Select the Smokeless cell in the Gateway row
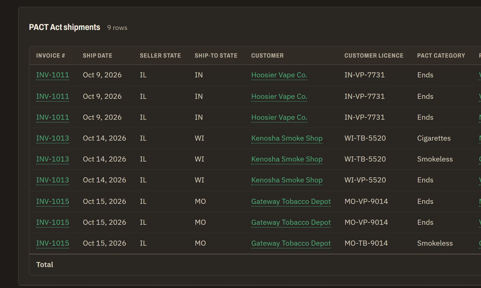 point(435,243)
